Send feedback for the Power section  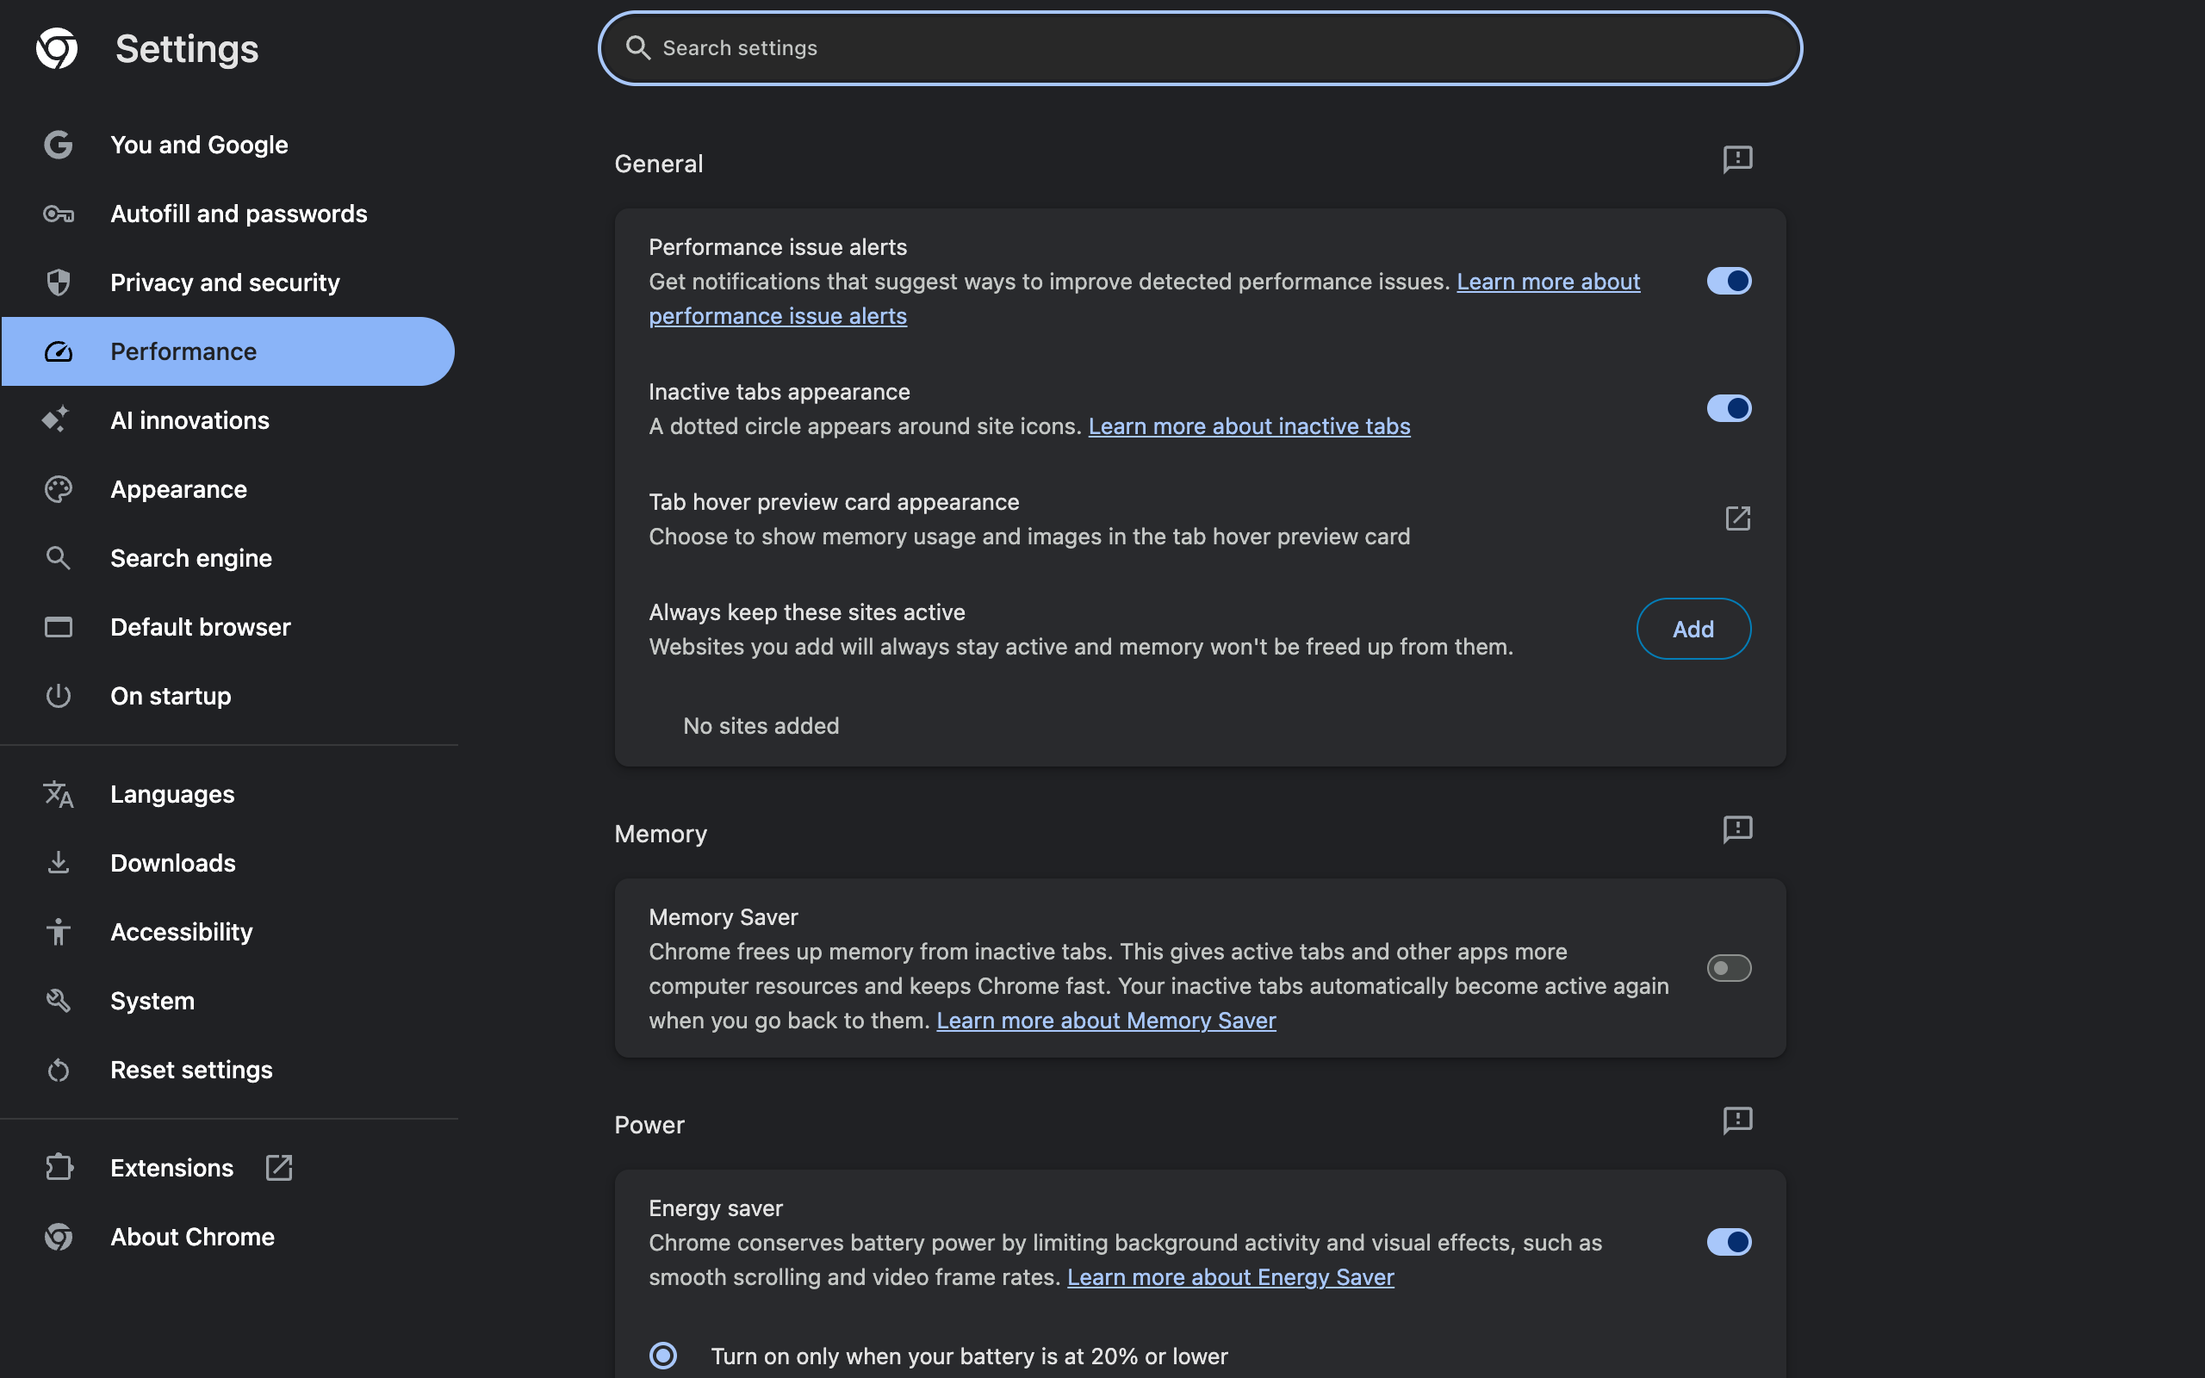point(1737,1120)
